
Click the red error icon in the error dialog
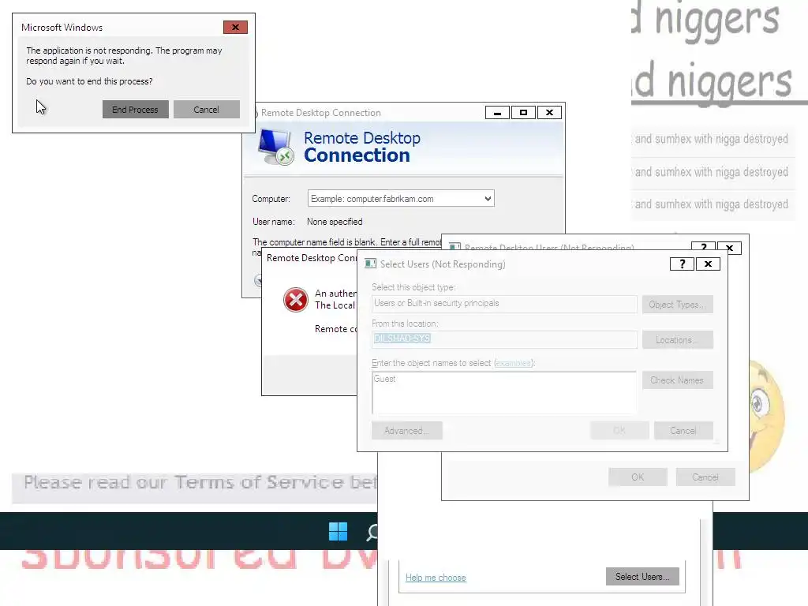point(296,300)
